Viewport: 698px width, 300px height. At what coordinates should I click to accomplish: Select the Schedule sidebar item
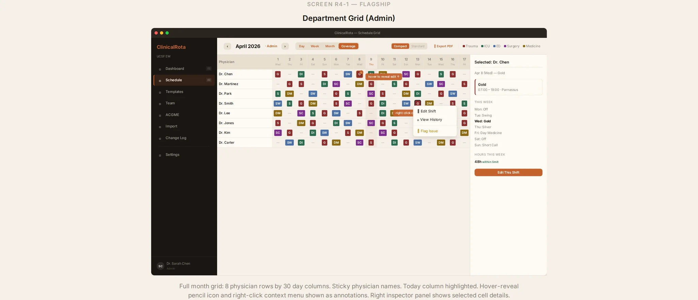[184, 80]
